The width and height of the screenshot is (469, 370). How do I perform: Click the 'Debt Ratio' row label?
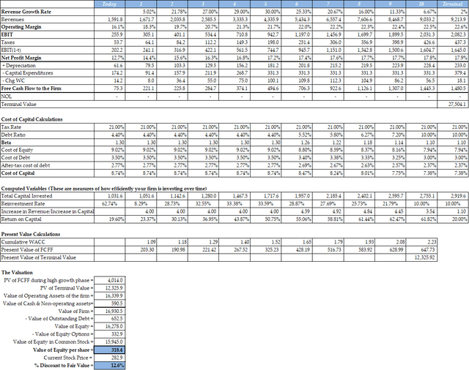(13, 135)
